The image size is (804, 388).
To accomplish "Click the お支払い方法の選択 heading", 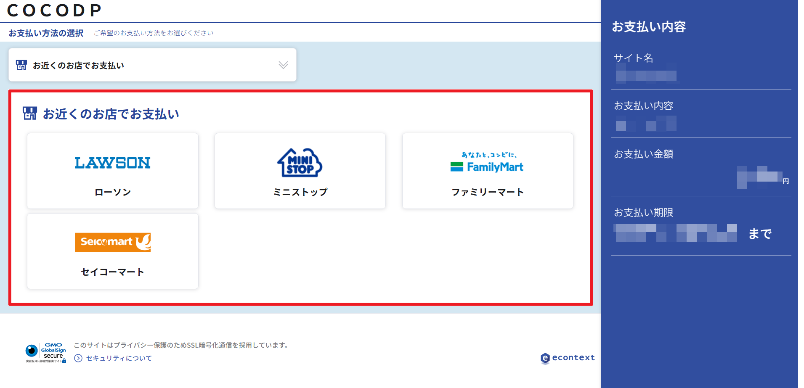I will click(x=46, y=33).
